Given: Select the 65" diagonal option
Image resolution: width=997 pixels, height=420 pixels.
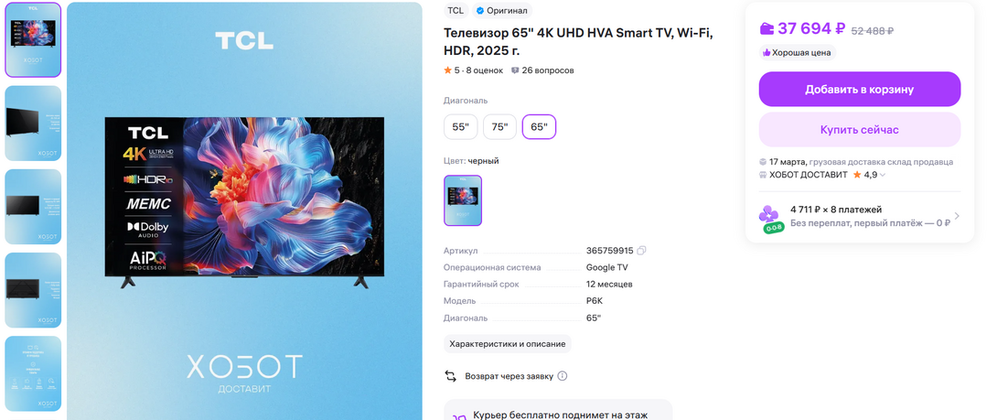Looking at the screenshot, I should point(539,126).
